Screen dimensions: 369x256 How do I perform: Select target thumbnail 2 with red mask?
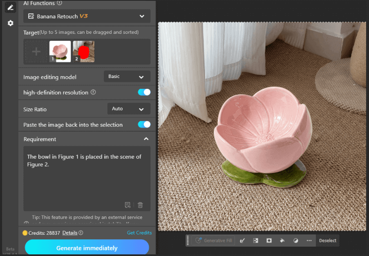pos(84,52)
